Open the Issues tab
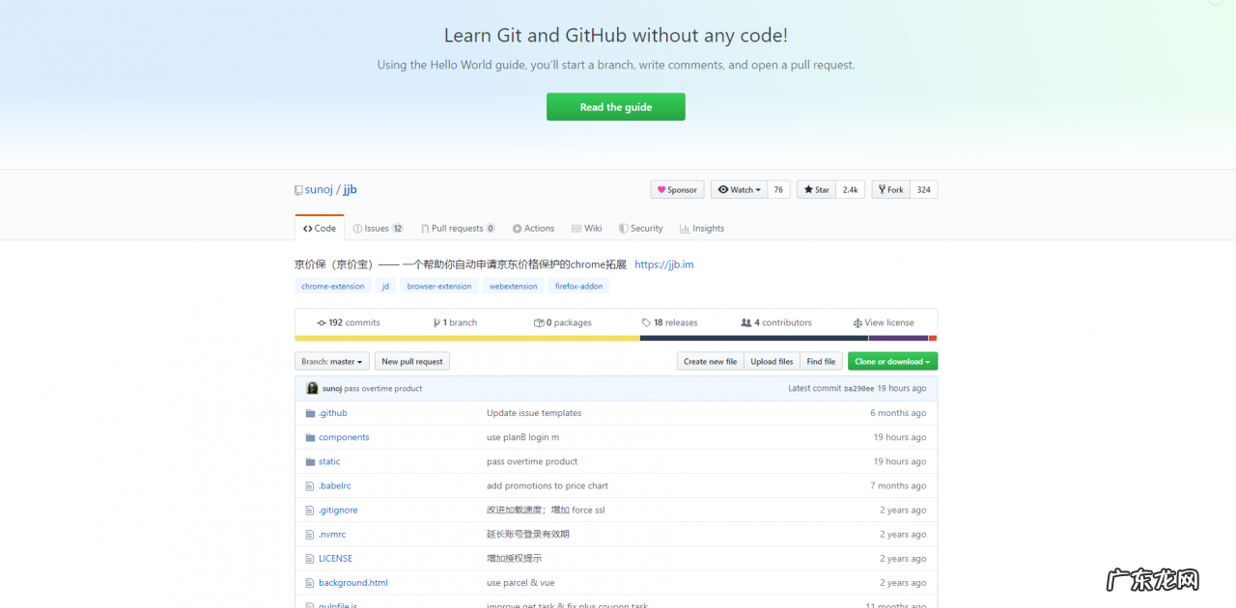Screen dimensions: 1236x608 pos(378,229)
